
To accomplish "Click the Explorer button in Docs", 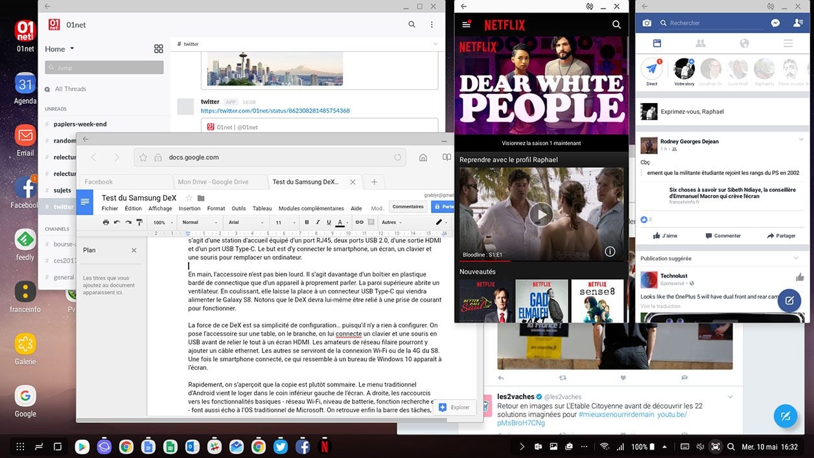I will click(x=454, y=407).
